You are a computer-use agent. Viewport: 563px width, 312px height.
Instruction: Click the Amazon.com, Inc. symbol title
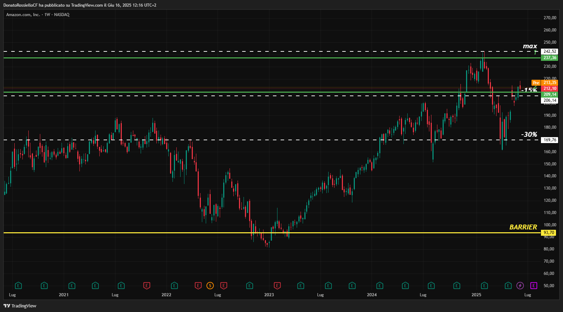click(x=23, y=15)
